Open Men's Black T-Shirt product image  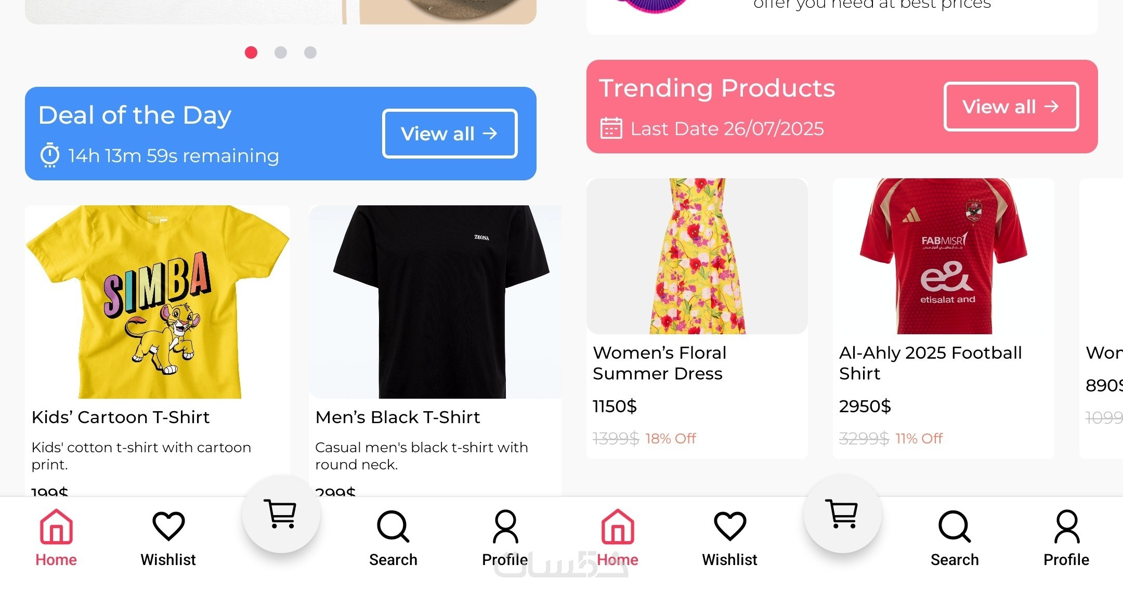tap(436, 302)
